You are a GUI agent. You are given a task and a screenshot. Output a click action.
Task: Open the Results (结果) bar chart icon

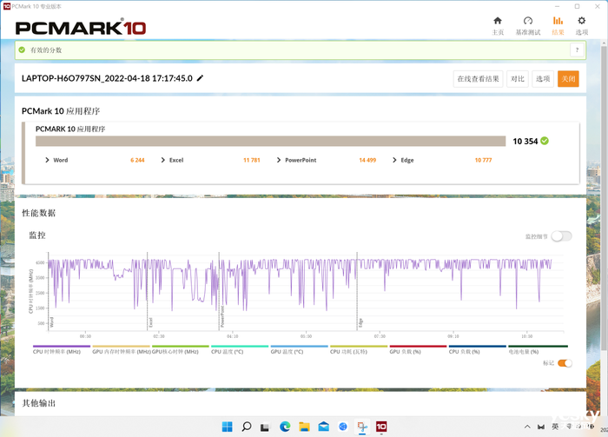(558, 21)
